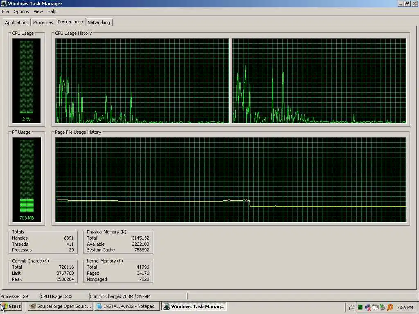
Task: Click the Commit Charge Total value 720116
Action: tap(66, 267)
